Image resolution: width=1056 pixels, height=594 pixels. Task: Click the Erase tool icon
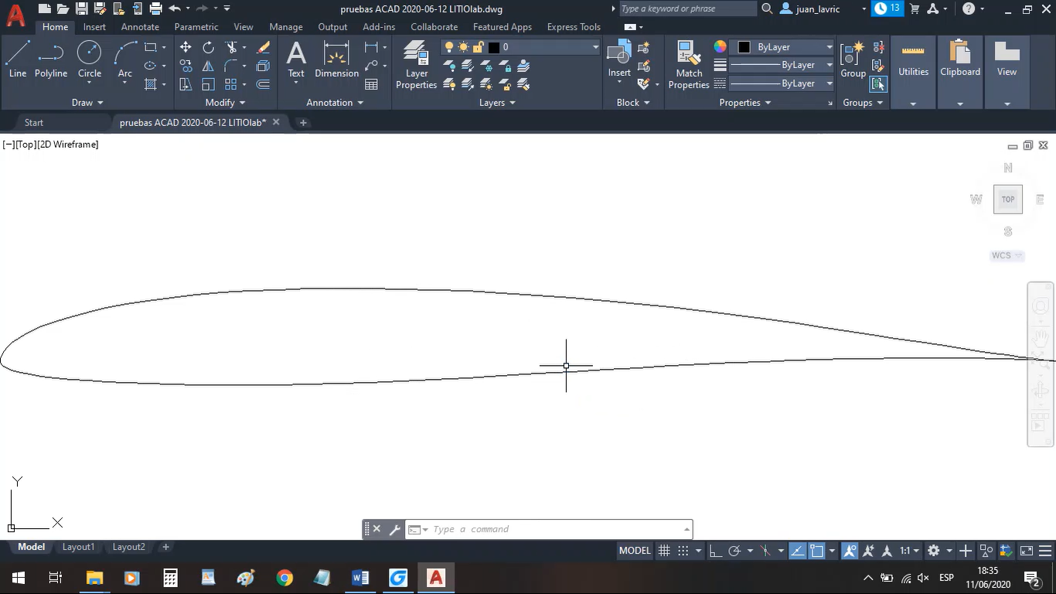(x=264, y=47)
